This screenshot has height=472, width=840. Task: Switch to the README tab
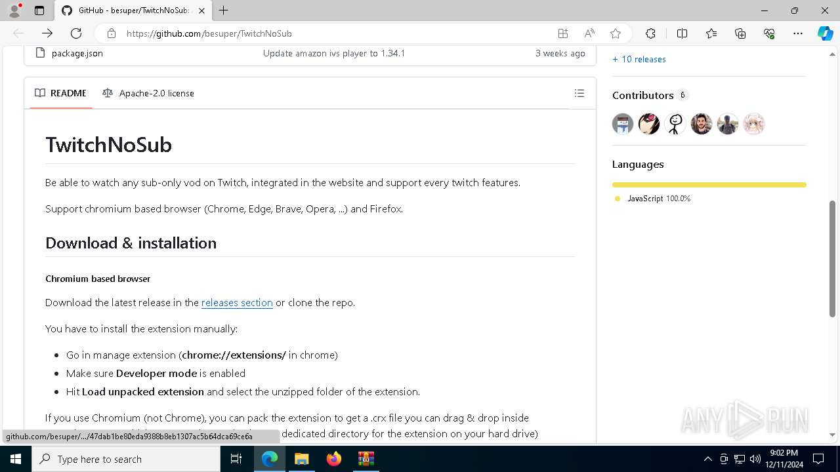coord(60,93)
